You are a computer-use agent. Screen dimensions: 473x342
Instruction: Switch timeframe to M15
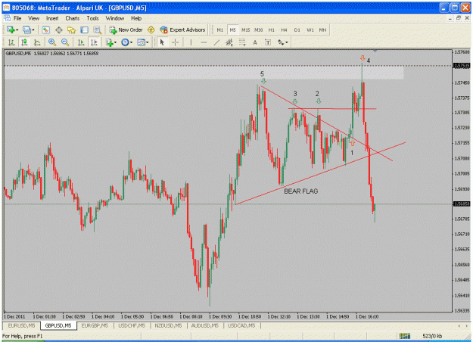(245, 30)
